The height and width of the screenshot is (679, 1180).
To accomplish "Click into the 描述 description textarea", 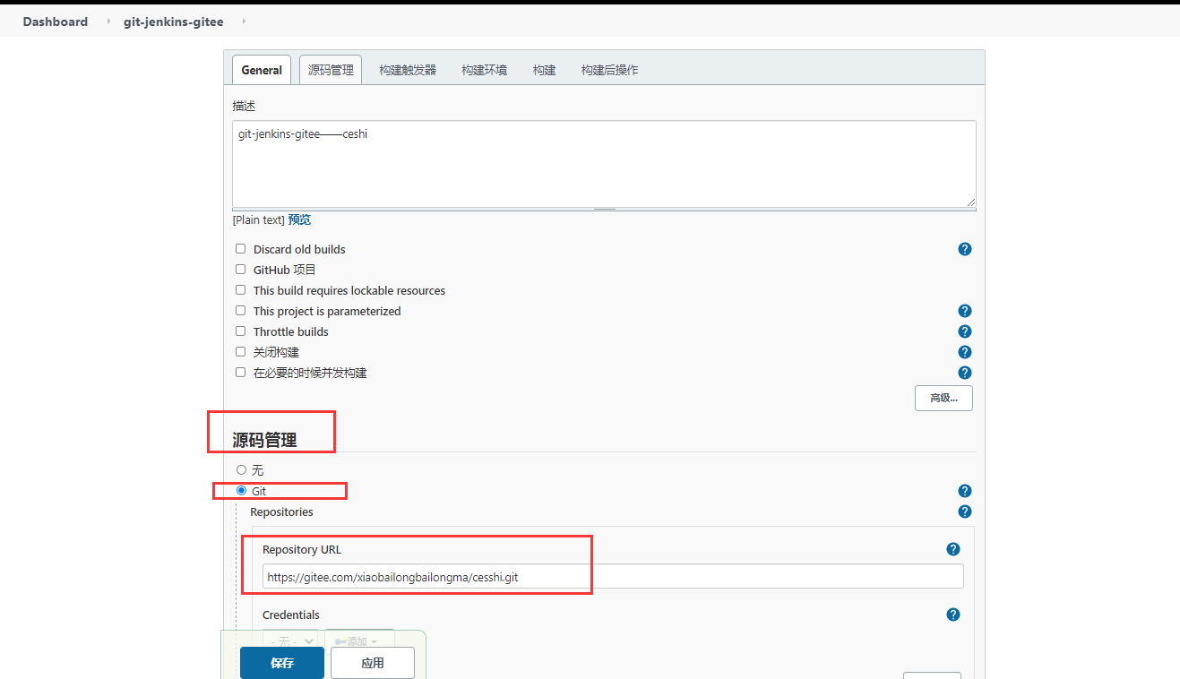I will pos(604,165).
